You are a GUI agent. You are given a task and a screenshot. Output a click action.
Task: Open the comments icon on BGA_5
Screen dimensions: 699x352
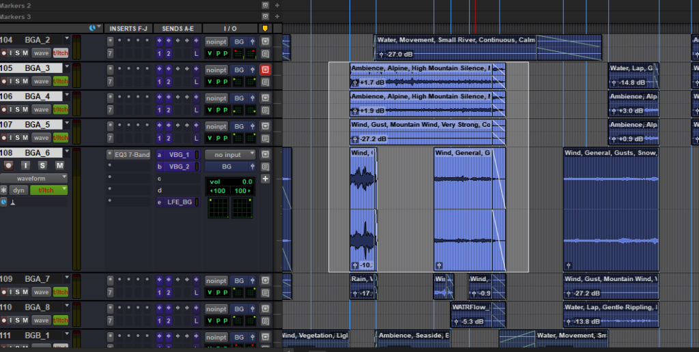[266, 138]
